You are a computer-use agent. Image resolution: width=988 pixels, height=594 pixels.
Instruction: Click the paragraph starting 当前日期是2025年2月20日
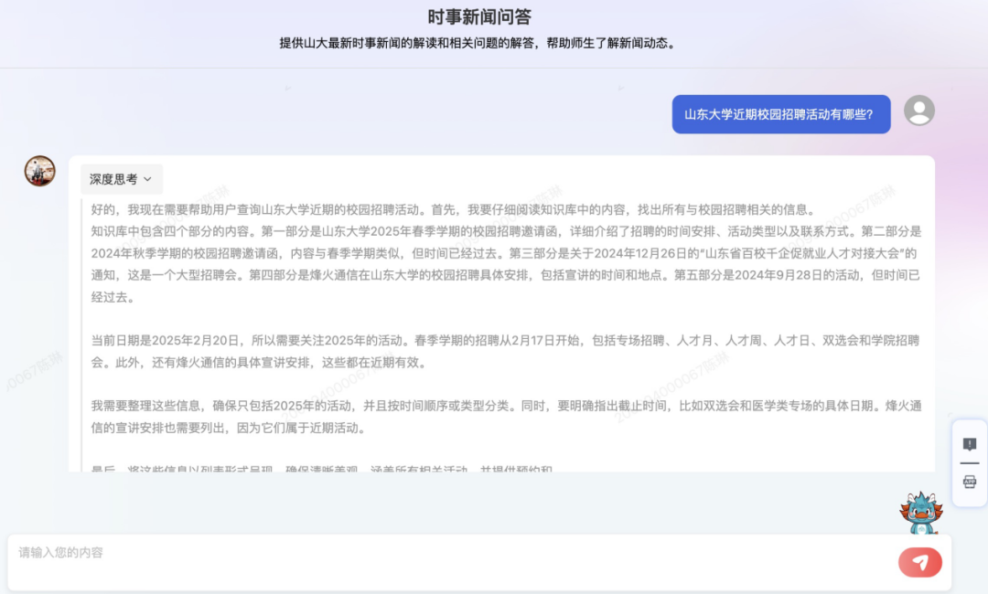pyautogui.click(x=505, y=351)
